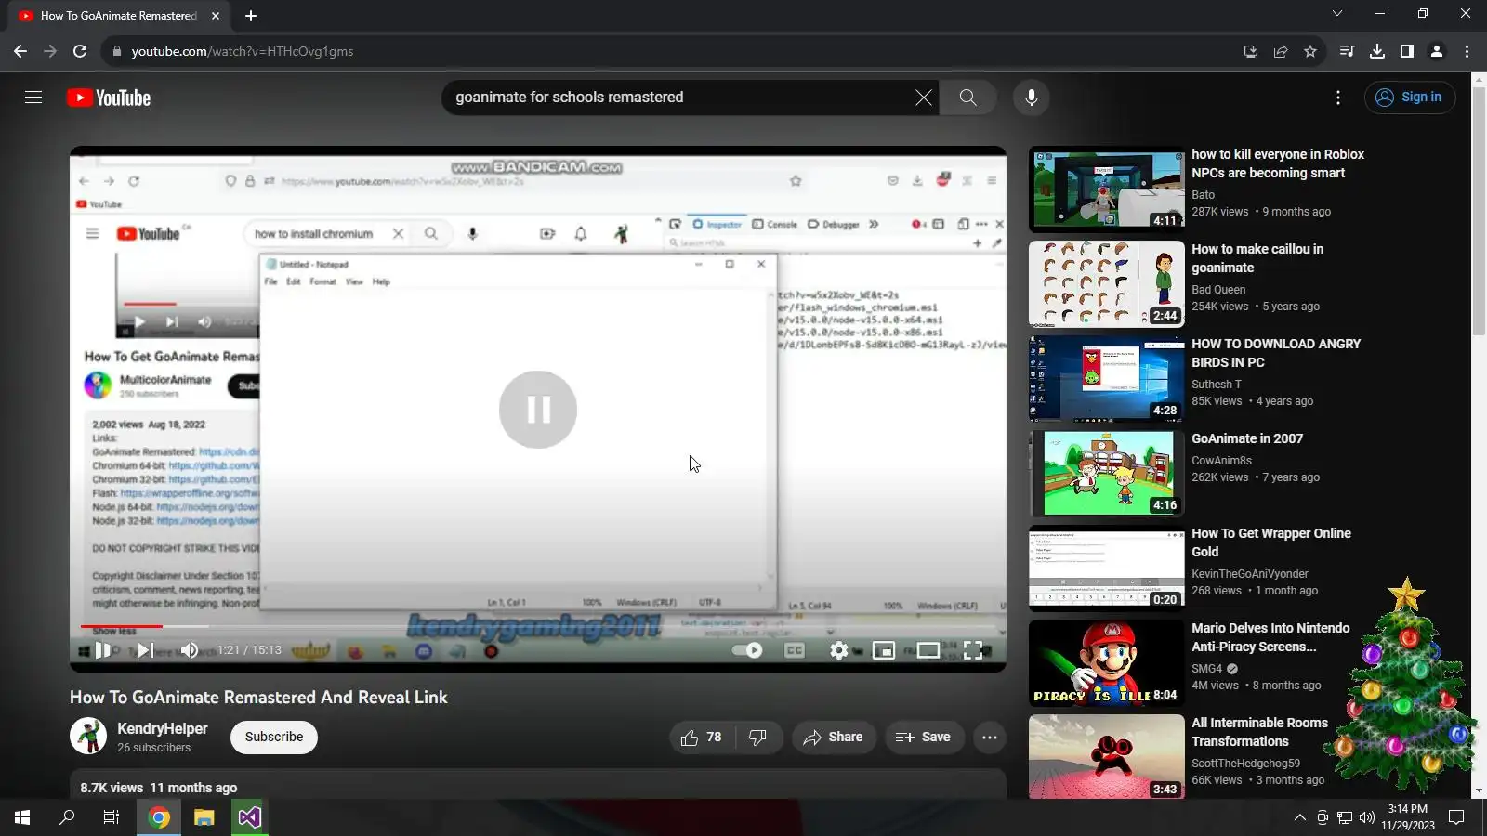Open the YouTube guide hamburger menu
The image size is (1487, 836).
coord(33,98)
